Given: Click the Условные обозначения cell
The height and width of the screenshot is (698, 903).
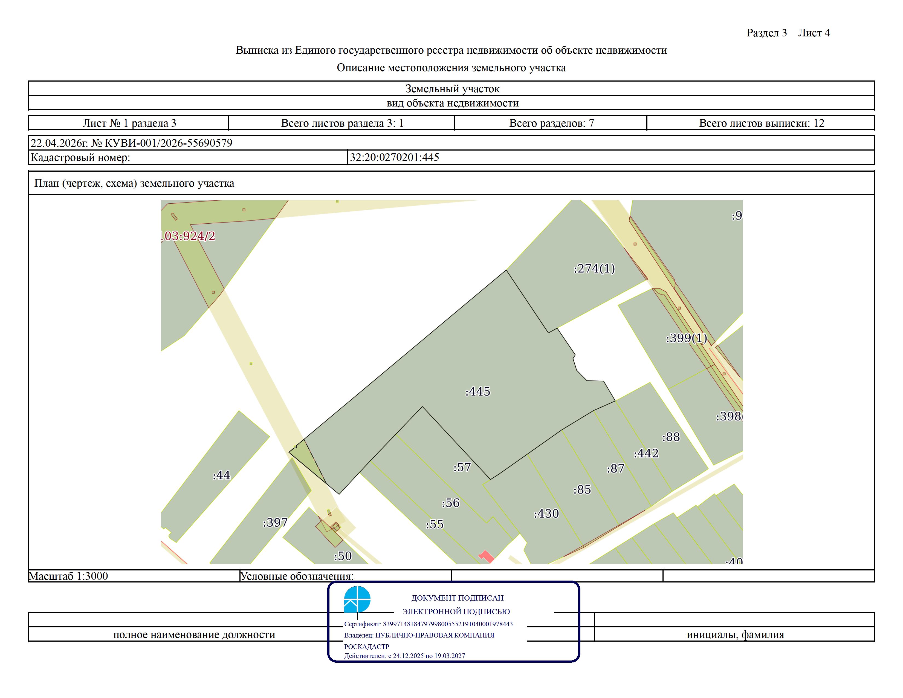Looking at the screenshot, I should pyautogui.click(x=346, y=576).
